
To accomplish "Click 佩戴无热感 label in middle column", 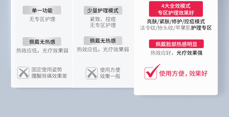I will 103,41.
